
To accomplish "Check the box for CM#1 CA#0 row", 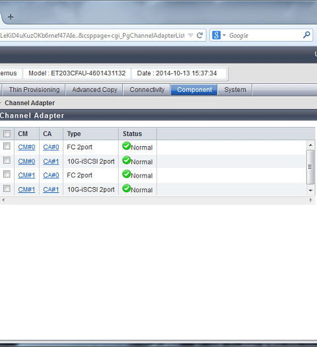I will pos(7,174).
